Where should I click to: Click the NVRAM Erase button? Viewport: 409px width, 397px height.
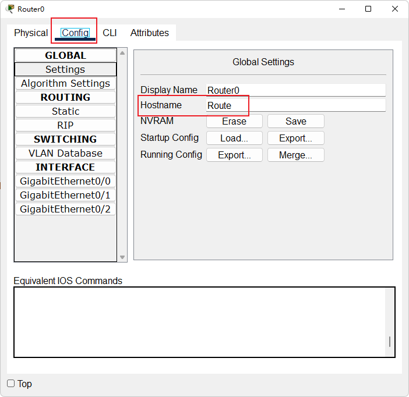tap(234, 121)
